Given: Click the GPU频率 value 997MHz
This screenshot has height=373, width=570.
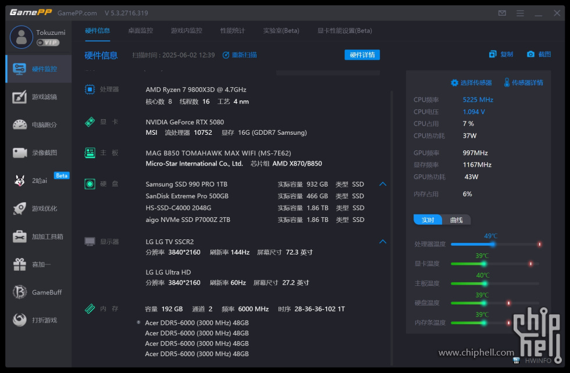Looking at the screenshot, I should 475,153.
